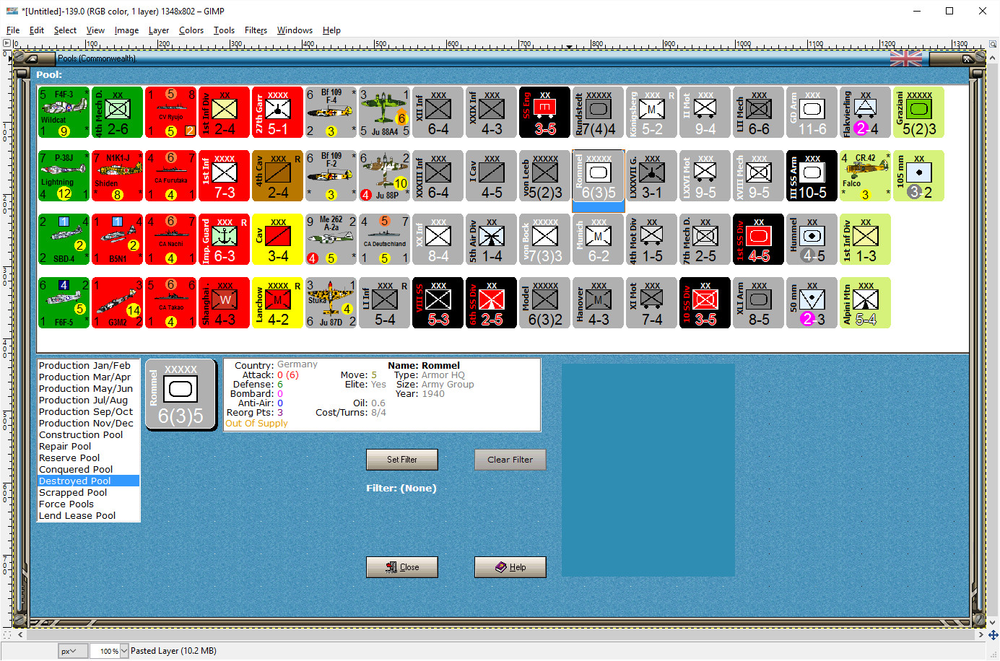Toggle GIMP Quick Mask button

[7, 635]
